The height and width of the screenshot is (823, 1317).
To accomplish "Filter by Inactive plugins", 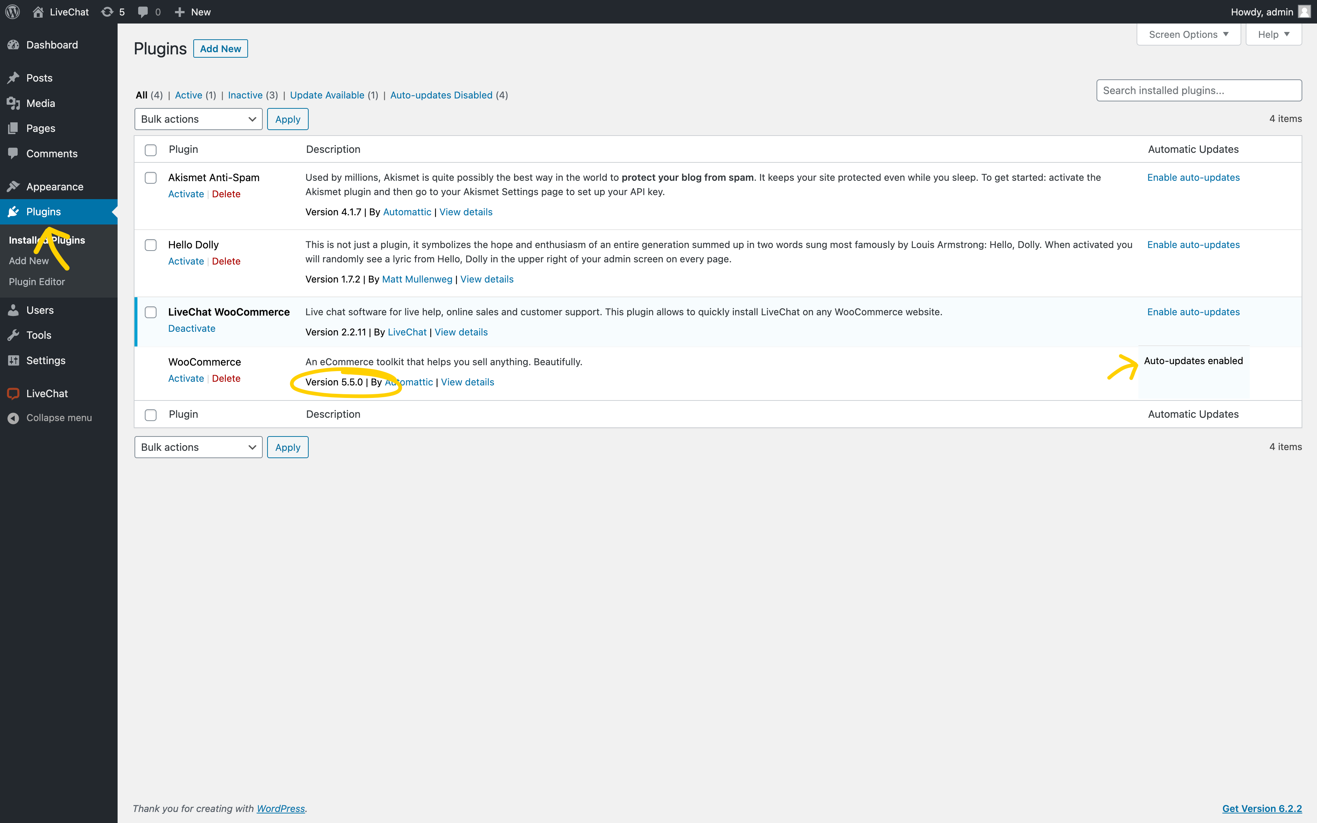I will click(245, 95).
